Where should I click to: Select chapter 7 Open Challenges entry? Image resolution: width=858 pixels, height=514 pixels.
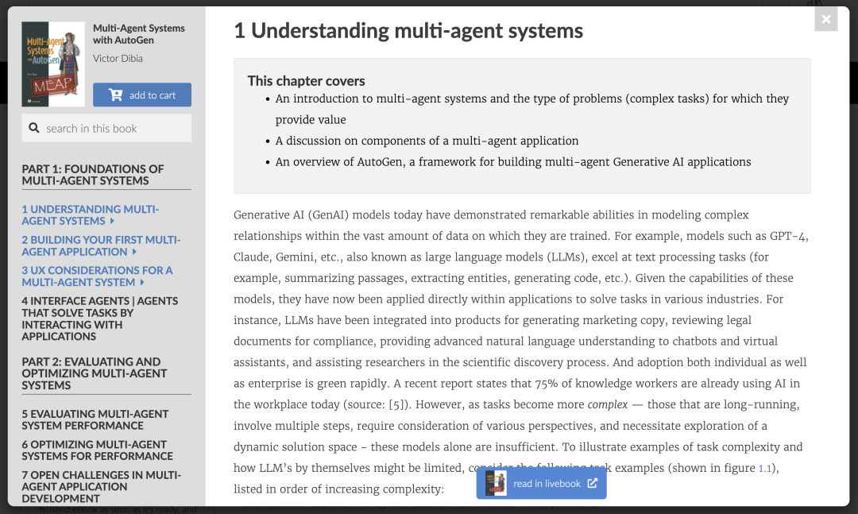tap(101, 487)
